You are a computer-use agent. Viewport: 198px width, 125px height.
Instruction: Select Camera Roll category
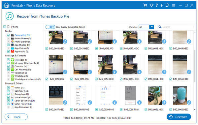coord(22,35)
